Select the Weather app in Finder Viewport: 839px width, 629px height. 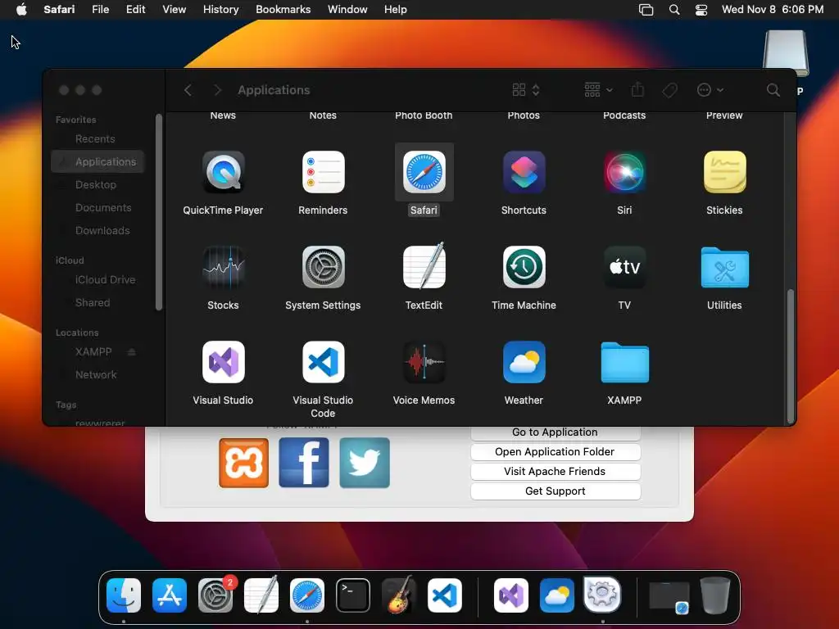click(524, 362)
